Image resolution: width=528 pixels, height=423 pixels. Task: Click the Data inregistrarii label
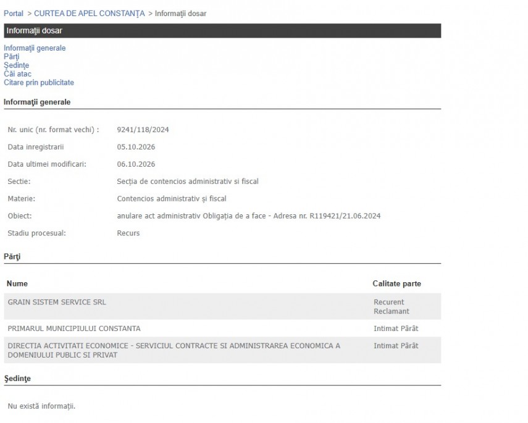(36, 147)
